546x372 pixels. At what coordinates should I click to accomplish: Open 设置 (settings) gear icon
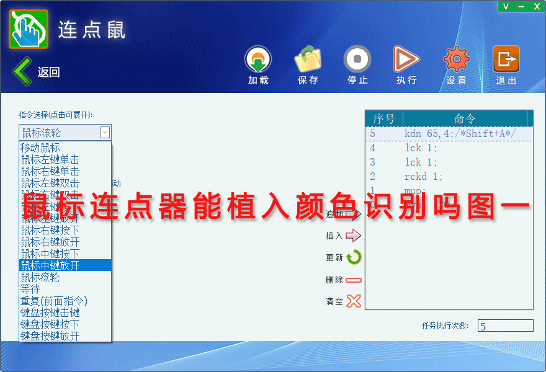click(457, 60)
